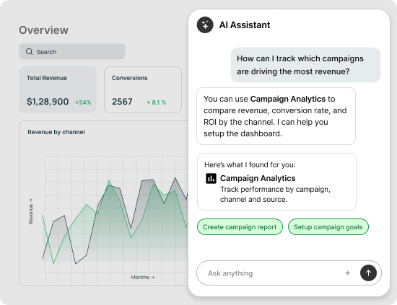This screenshot has width=397, height=305.
Task: Focus the Overview Search field
Action: coord(72,52)
